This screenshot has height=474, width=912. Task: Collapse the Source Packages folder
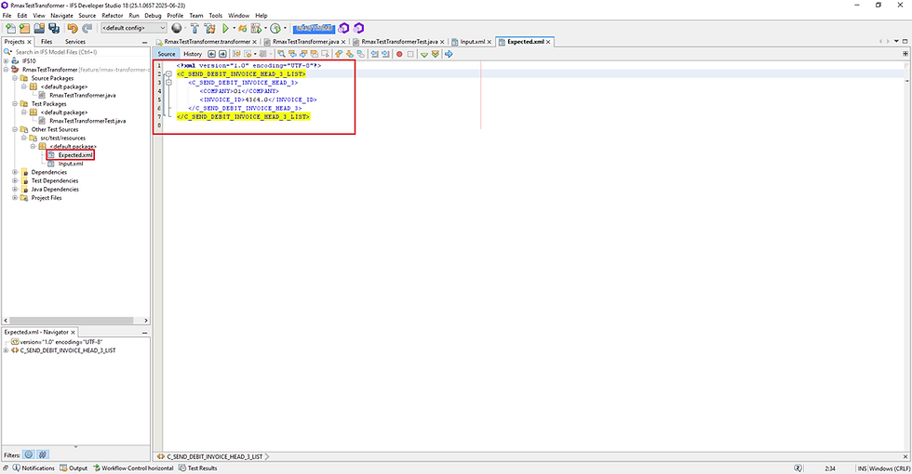click(15, 78)
